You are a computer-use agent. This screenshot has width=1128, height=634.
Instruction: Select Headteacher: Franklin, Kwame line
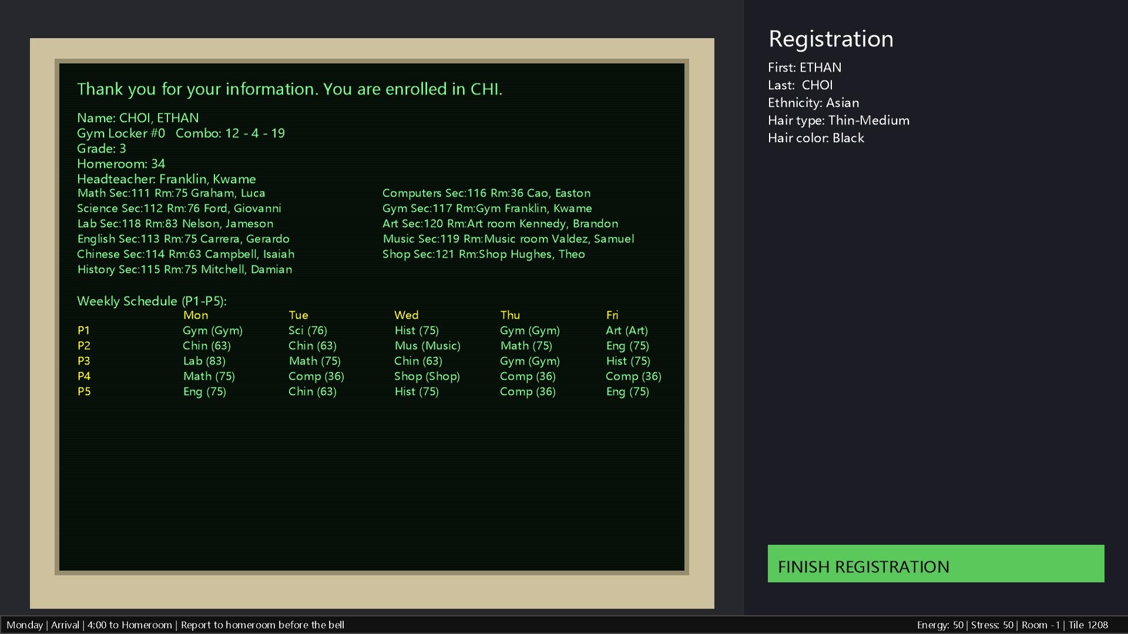point(166,179)
